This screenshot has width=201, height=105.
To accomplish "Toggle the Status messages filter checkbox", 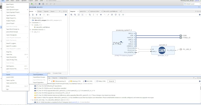I will pos(95,81).
